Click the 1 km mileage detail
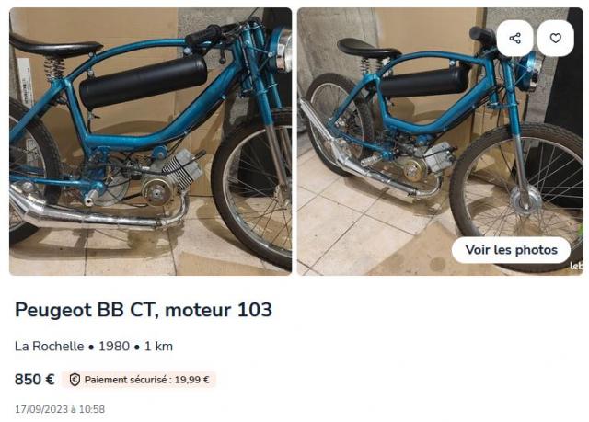Image resolution: width=589 pixels, height=422 pixels. 157,347
